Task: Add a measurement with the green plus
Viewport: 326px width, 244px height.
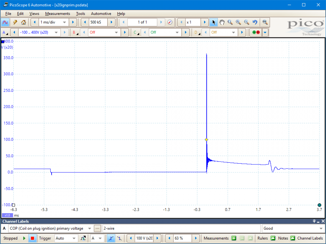Action: (234, 238)
